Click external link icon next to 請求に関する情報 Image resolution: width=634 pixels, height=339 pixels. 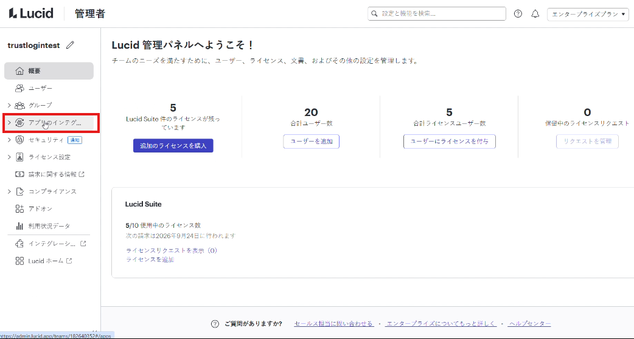[x=82, y=174]
